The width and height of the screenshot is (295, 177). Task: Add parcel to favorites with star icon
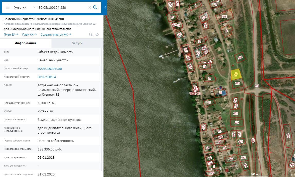pos(97,35)
